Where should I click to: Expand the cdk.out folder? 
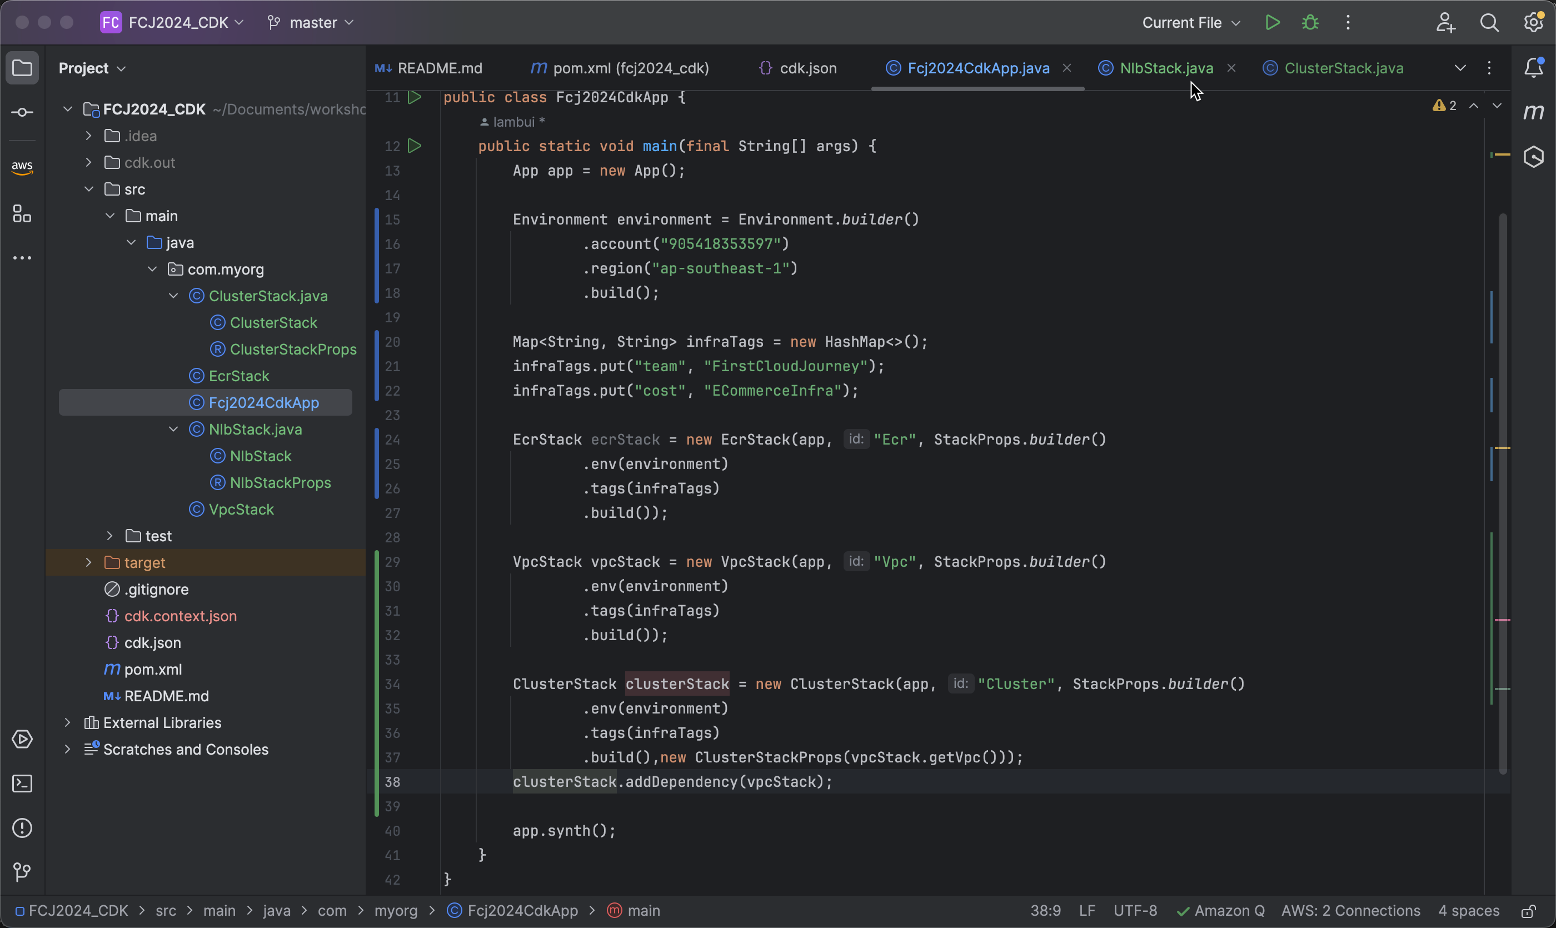point(89,162)
